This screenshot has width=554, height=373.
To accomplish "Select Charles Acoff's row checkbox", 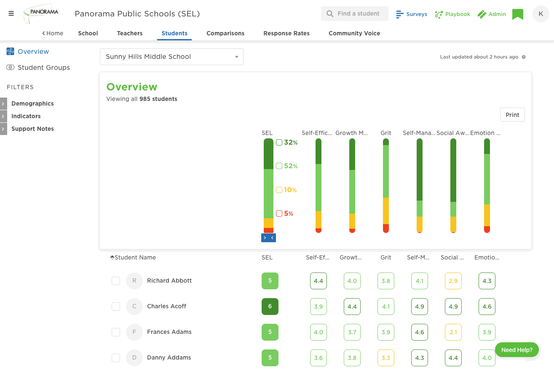I will (x=116, y=307).
